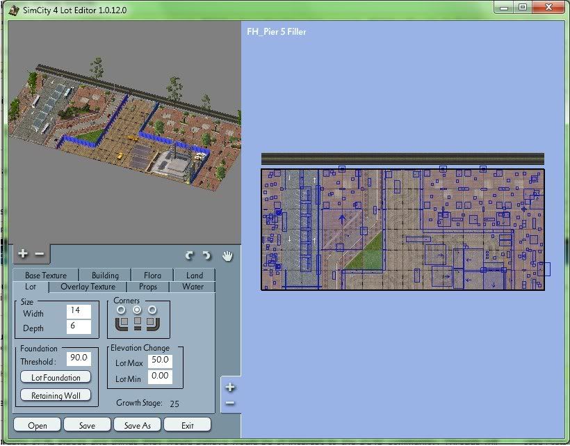Select the hand pan tool
This screenshot has height=446, width=570.
[227, 256]
